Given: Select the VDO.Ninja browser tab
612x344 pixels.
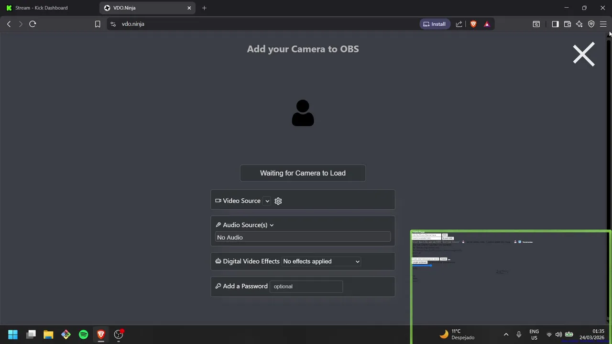Looking at the screenshot, I should [147, 8].
